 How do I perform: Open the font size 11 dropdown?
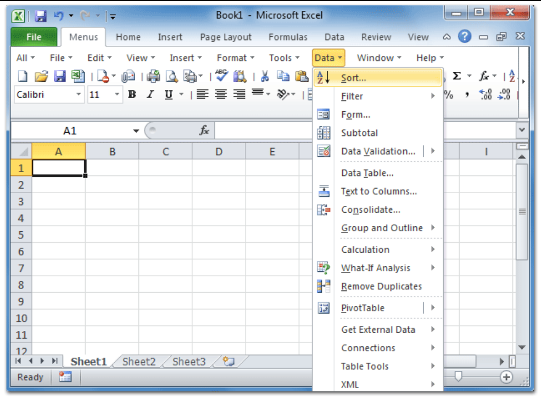[x=117, y=94]
